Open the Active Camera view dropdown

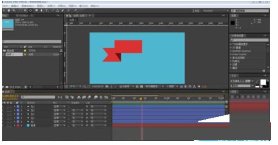[x=154, y=87]
